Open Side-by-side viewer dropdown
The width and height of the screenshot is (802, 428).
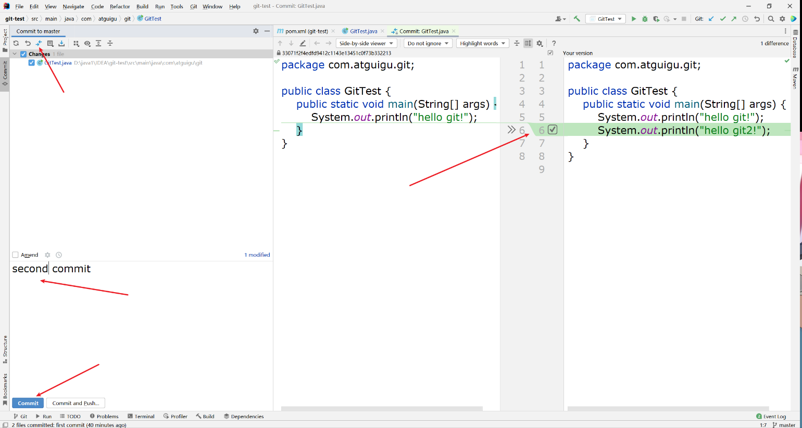coord(367,43)
